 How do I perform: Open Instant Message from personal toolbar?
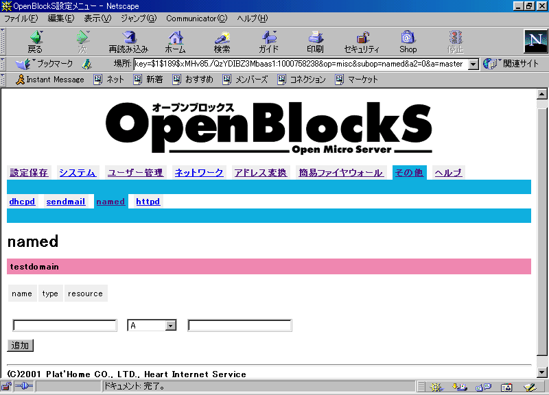click(x=50, y=80)
